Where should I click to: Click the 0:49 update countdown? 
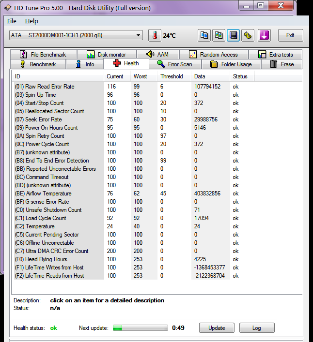point(178,328)
